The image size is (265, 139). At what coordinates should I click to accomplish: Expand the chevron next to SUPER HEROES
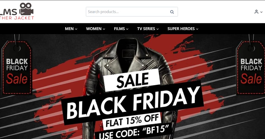coord(197,29)
